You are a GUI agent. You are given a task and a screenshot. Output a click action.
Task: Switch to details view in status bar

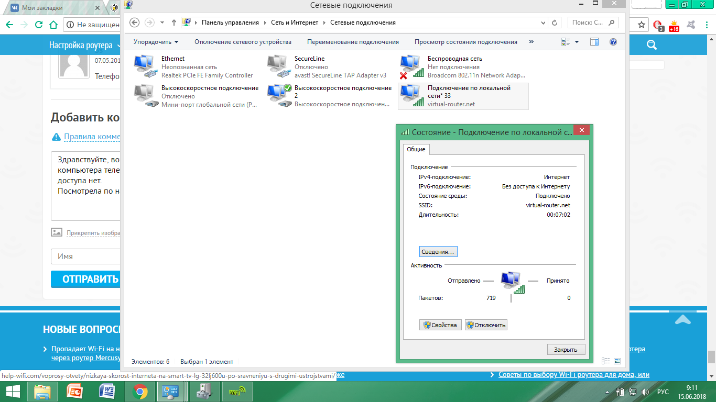point(606,361)
